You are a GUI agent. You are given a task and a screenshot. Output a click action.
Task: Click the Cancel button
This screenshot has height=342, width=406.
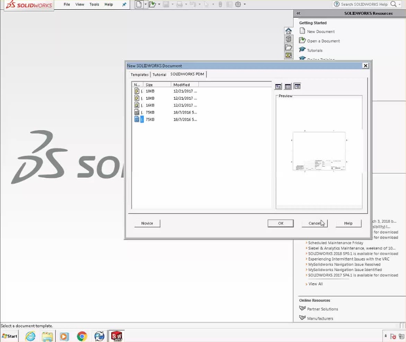point(314,223)
